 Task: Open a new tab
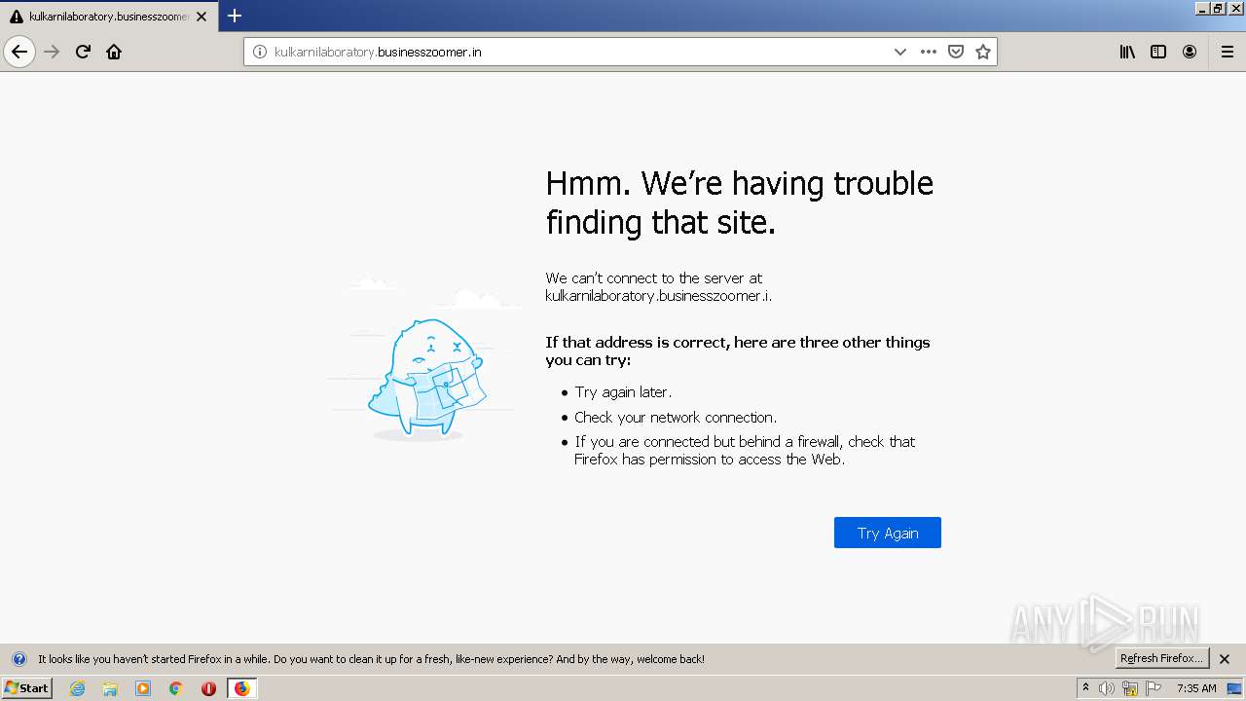(235, 16)
